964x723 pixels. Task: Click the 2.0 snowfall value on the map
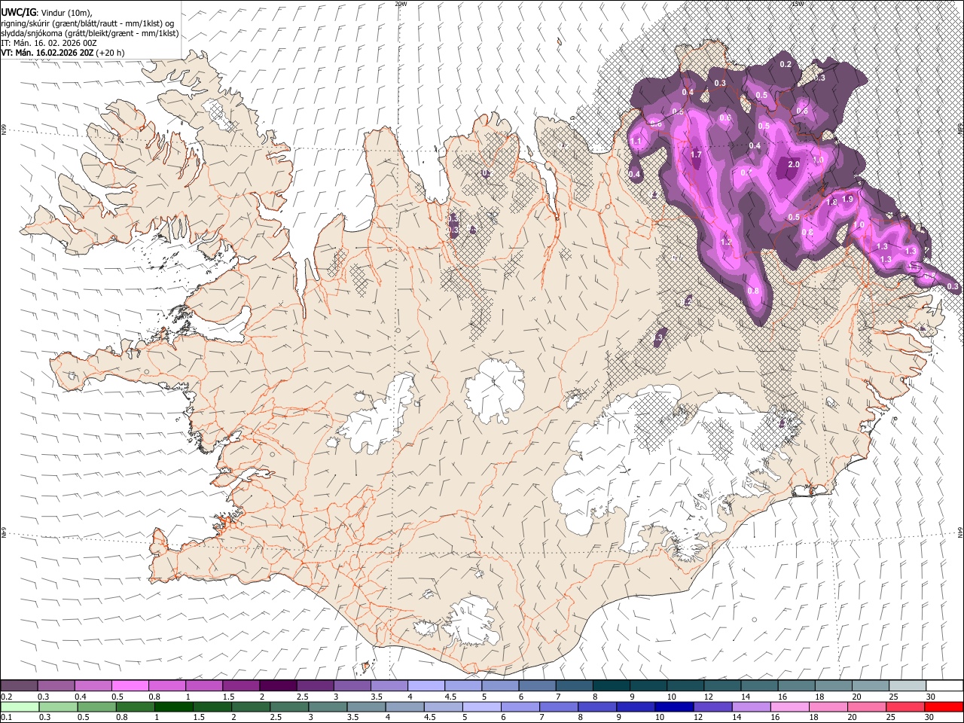coord(793,164)
